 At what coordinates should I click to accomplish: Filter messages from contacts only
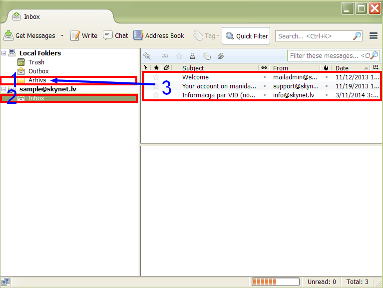tap(192, 56)
